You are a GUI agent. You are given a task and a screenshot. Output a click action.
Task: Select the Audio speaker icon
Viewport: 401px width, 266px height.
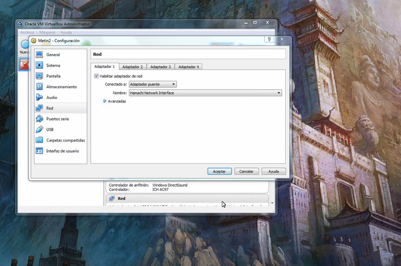pyautogui.click(x=40, y=97)
